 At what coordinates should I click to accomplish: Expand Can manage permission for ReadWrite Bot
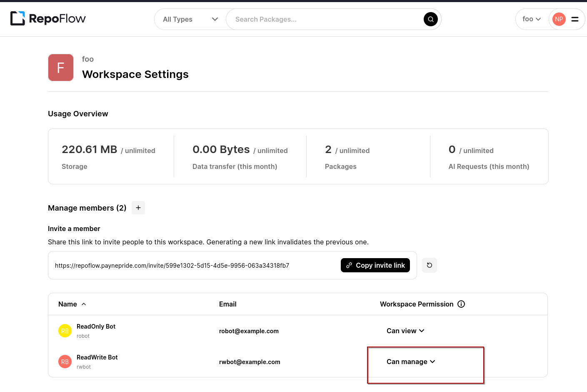(x=410, y=362)
